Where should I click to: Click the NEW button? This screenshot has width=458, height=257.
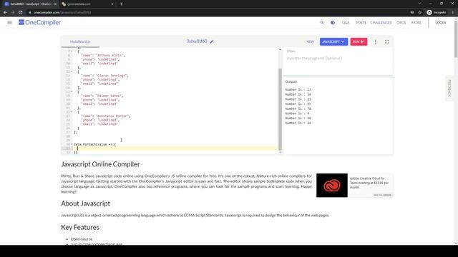(x=310, y=41)
